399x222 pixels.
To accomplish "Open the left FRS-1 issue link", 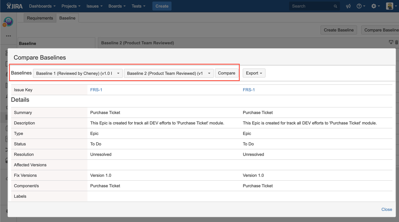I will 96,90.
